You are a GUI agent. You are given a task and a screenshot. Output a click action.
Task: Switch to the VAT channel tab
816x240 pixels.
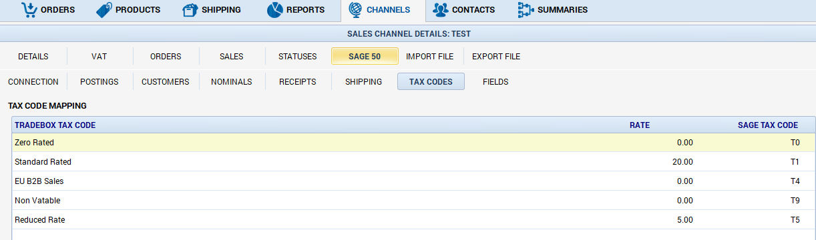99,57
